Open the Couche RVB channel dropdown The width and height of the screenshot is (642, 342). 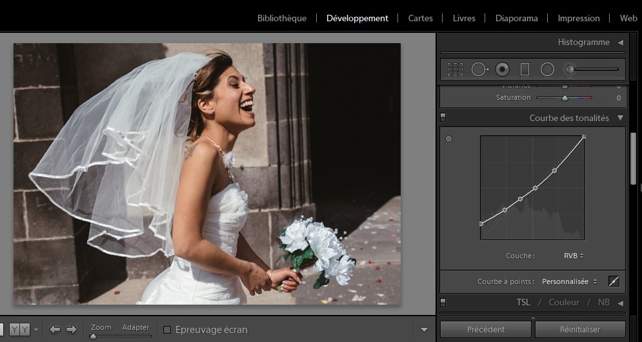(574, 256)
